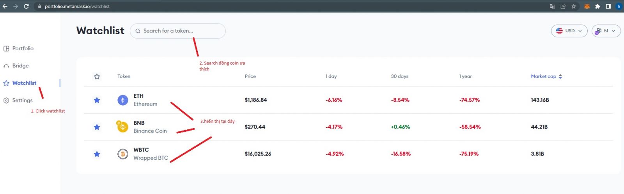The image size is (624, 194).
Task: Click the Ethereum name text
Action: 145,104
